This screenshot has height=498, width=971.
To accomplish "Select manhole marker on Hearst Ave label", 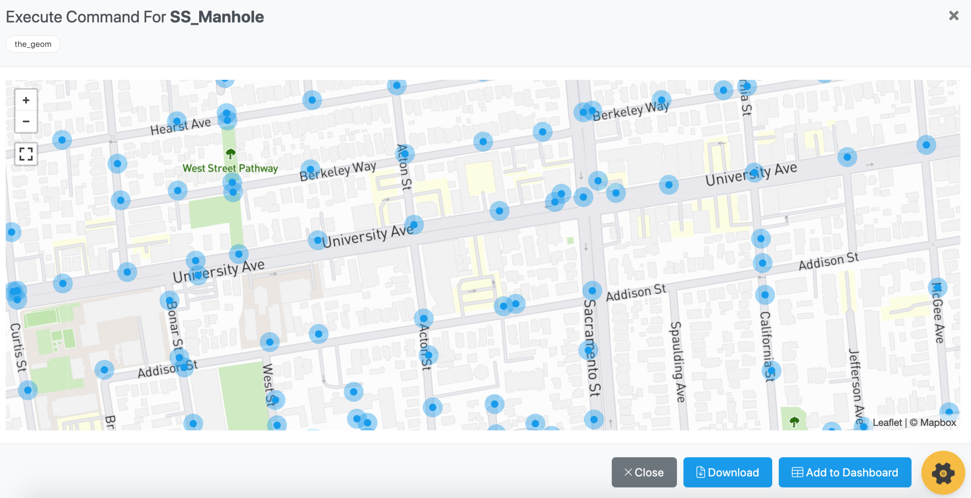I will point(177,121).
